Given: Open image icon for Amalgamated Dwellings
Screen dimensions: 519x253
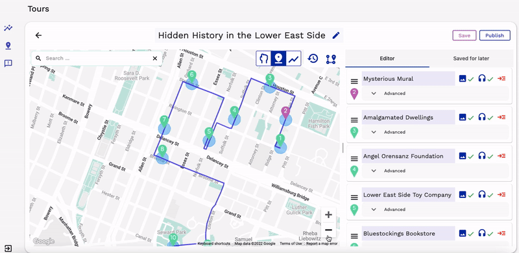Looking at the screenshot, I should click(463, 117).
